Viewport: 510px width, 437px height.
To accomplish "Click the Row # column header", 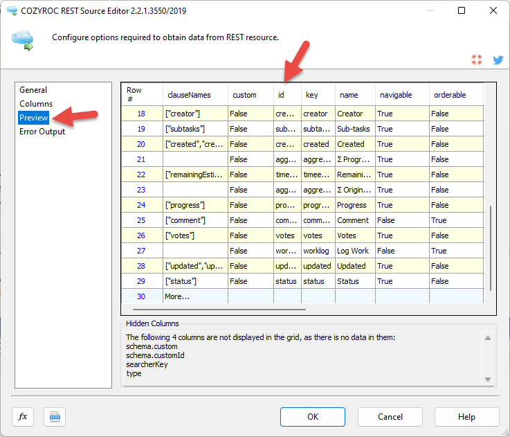I will point(142,95).
